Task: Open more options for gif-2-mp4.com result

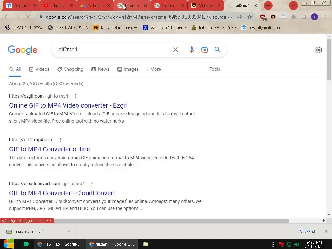Action: [x=61, y=140]
